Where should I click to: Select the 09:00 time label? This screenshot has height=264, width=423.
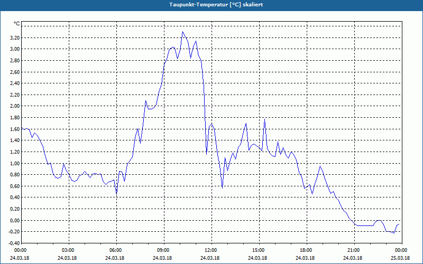164,250
